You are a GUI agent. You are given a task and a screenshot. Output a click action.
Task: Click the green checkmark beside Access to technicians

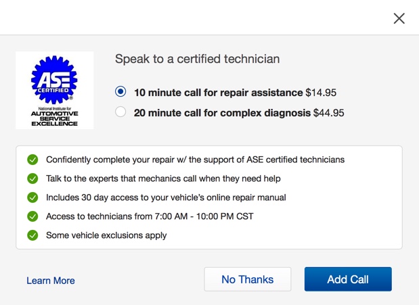[32, 216]
